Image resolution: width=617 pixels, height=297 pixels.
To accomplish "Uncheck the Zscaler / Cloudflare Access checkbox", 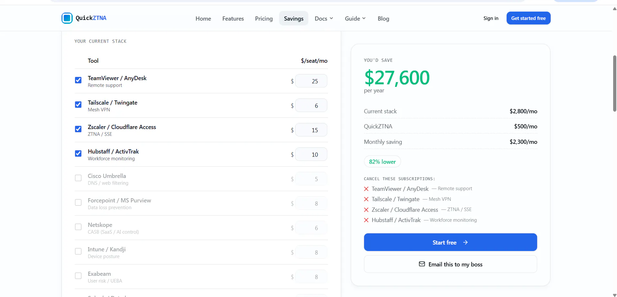I will coord(78,129).
